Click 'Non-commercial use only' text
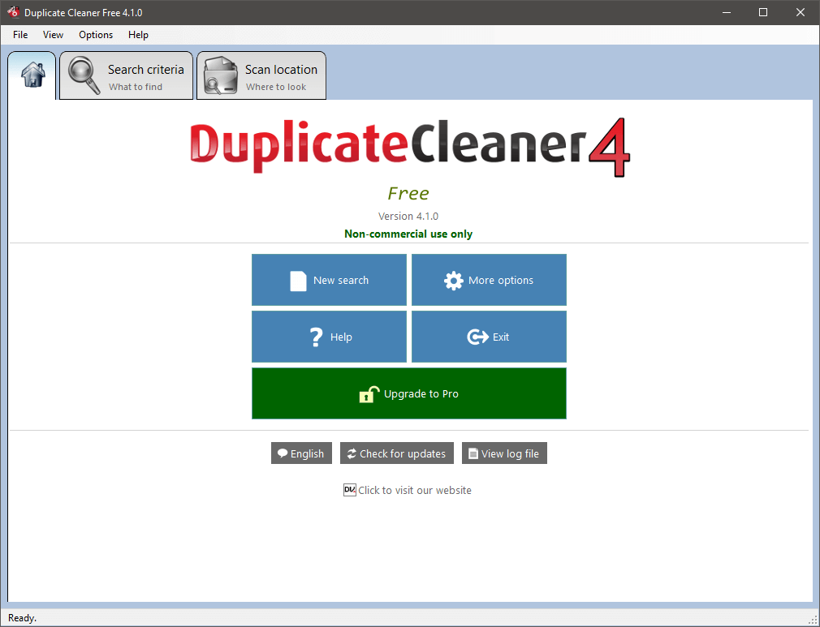The height and width of the screenshot is (627, 820). click(x=408, y=234)
